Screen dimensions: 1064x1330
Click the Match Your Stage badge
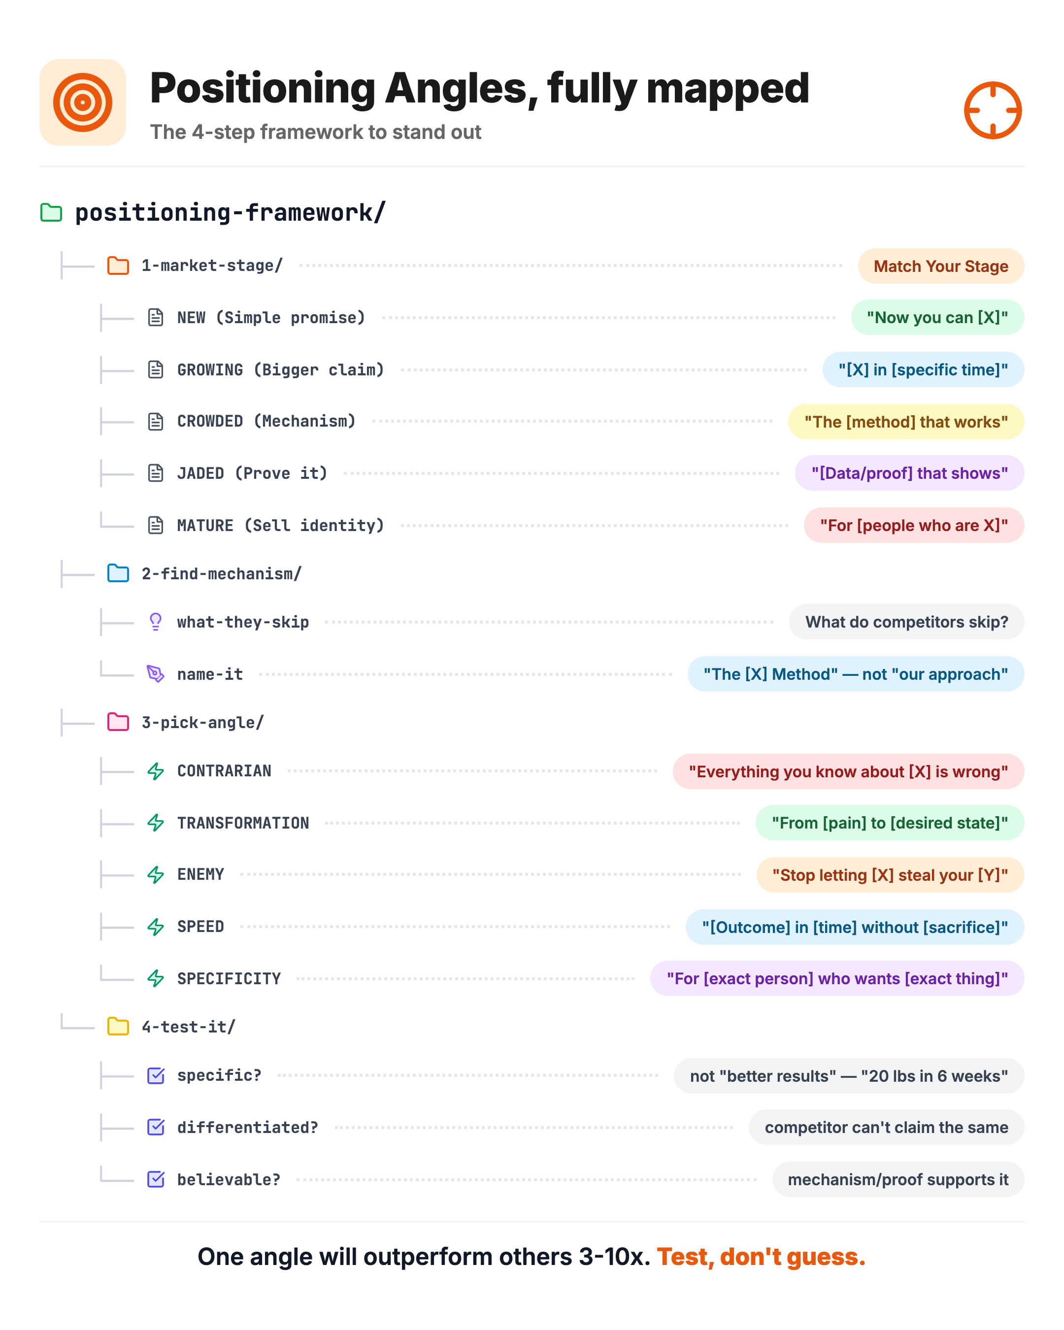pos(941,266)
